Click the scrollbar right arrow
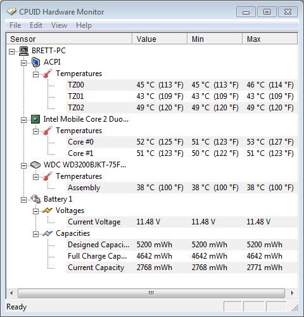Image resolution: width=304 pixels, height=317 pixels. click(x=292, y=293)
